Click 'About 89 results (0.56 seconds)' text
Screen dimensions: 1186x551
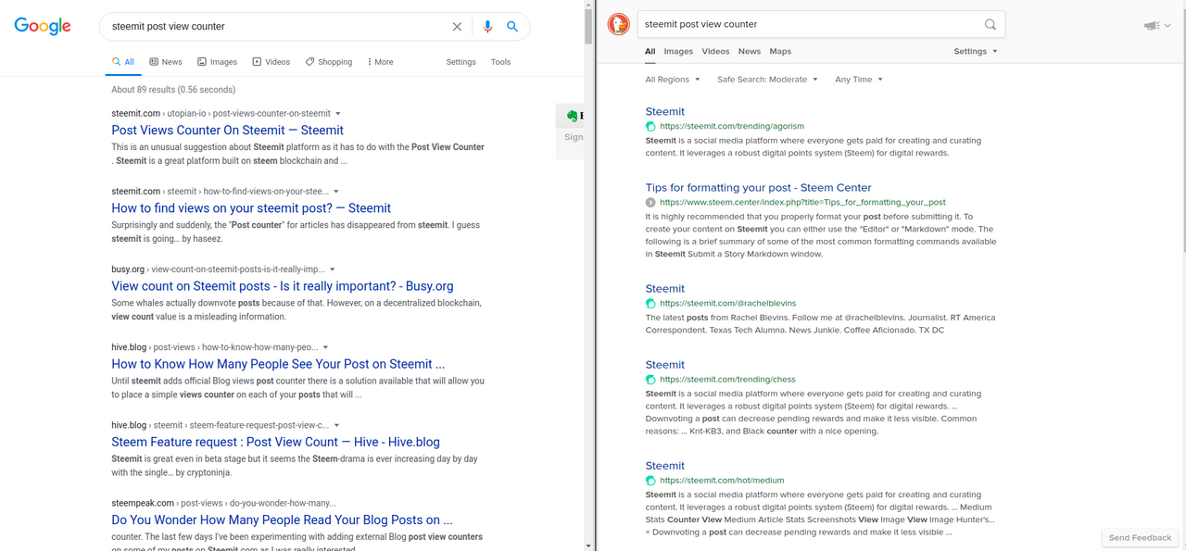click(x=173, y=90)
